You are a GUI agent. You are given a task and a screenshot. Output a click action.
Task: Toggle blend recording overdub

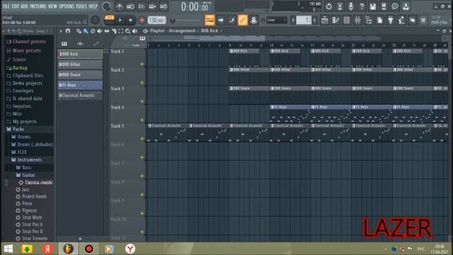(152, 6)
